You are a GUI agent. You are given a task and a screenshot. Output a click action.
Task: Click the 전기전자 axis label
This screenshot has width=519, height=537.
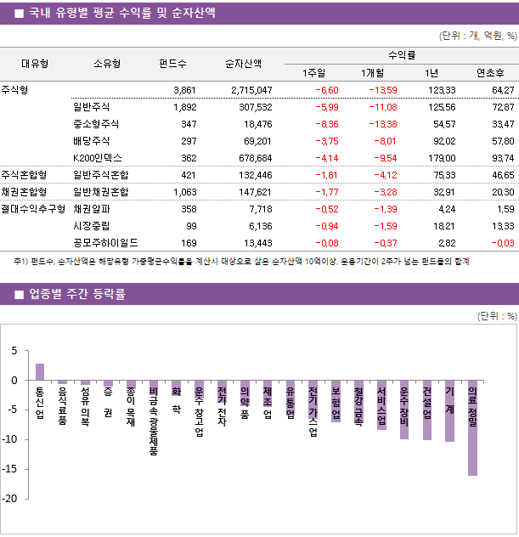tap(222, 406)
